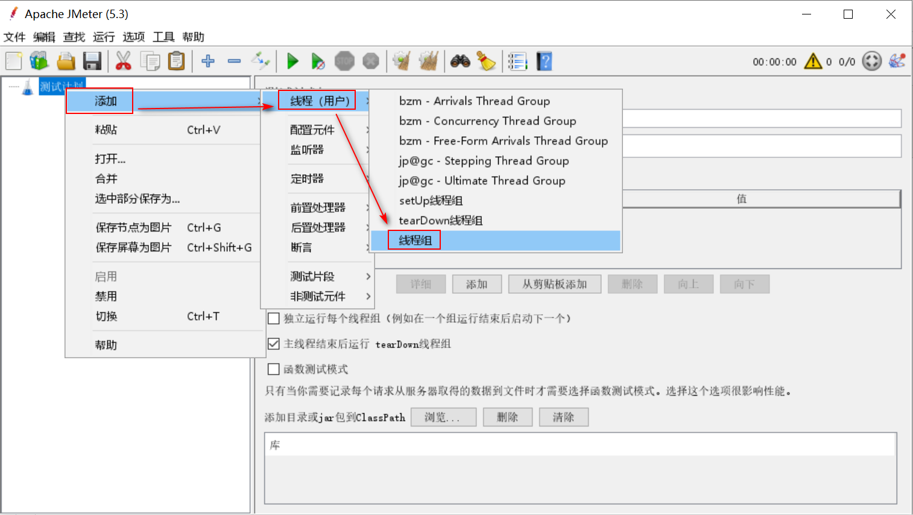Click the New test plan icon

(14, 61)
